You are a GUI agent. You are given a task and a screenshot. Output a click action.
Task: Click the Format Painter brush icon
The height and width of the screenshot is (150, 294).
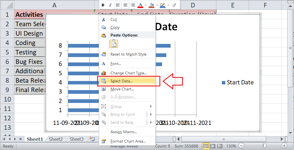coord(174,5)
